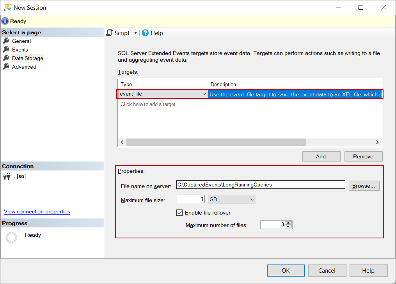The image size is (396, 284).
Task: Click the General page wrench icon
Action: (6, 41)
